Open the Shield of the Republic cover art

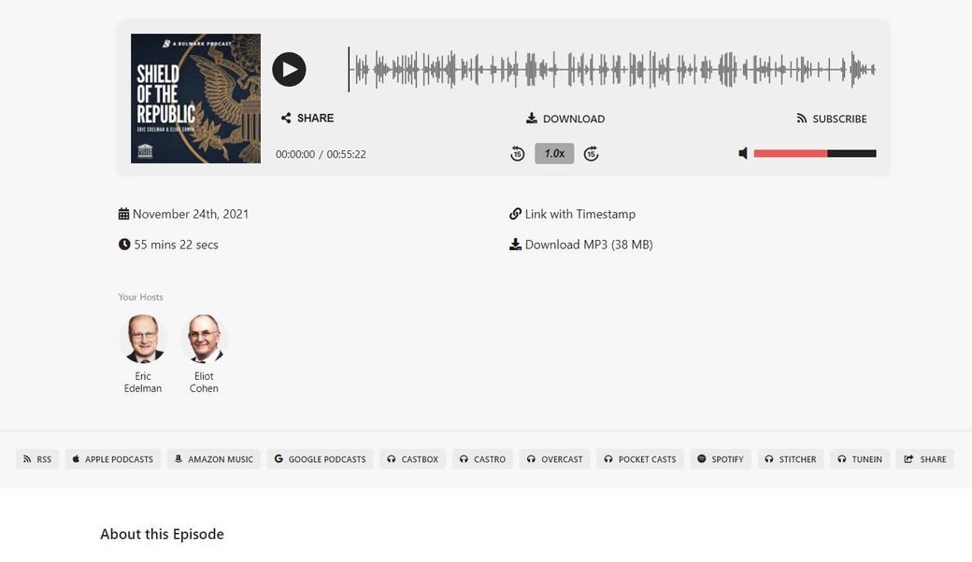196,98
